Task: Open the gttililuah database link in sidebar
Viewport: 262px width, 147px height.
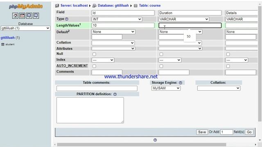Action: coord(8,38)
